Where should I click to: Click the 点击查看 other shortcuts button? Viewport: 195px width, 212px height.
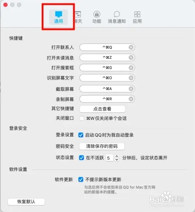click(102, 109)
